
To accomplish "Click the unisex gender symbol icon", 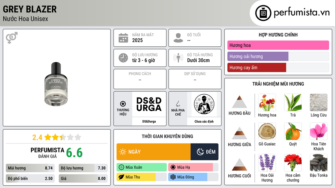I will pyautogui.click(x=12, y=38).
